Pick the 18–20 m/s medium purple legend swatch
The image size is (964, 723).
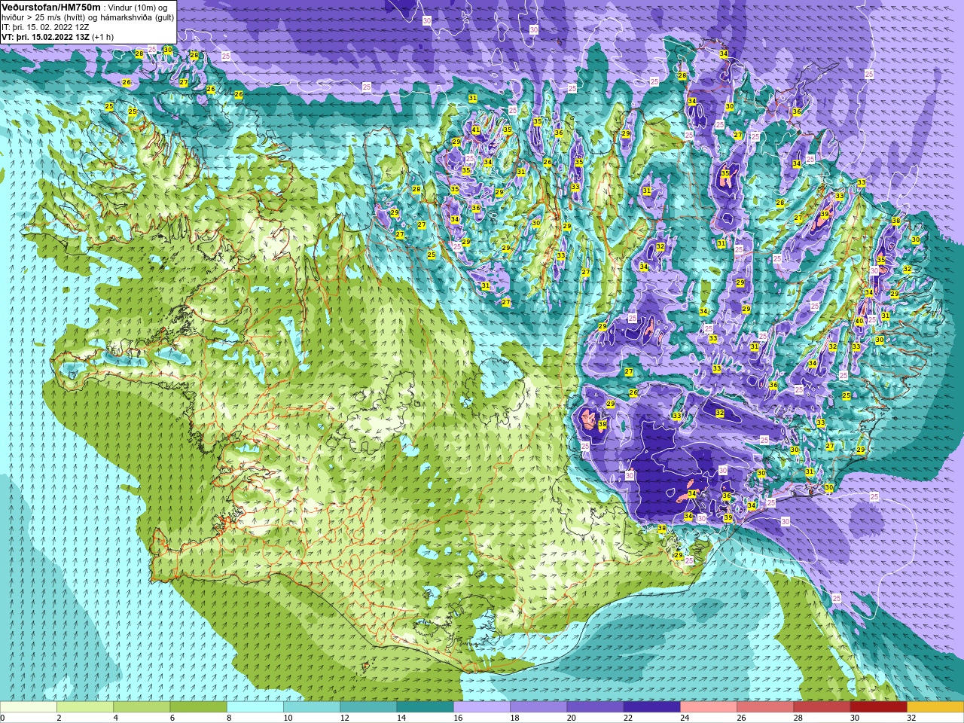coord(538,707)
